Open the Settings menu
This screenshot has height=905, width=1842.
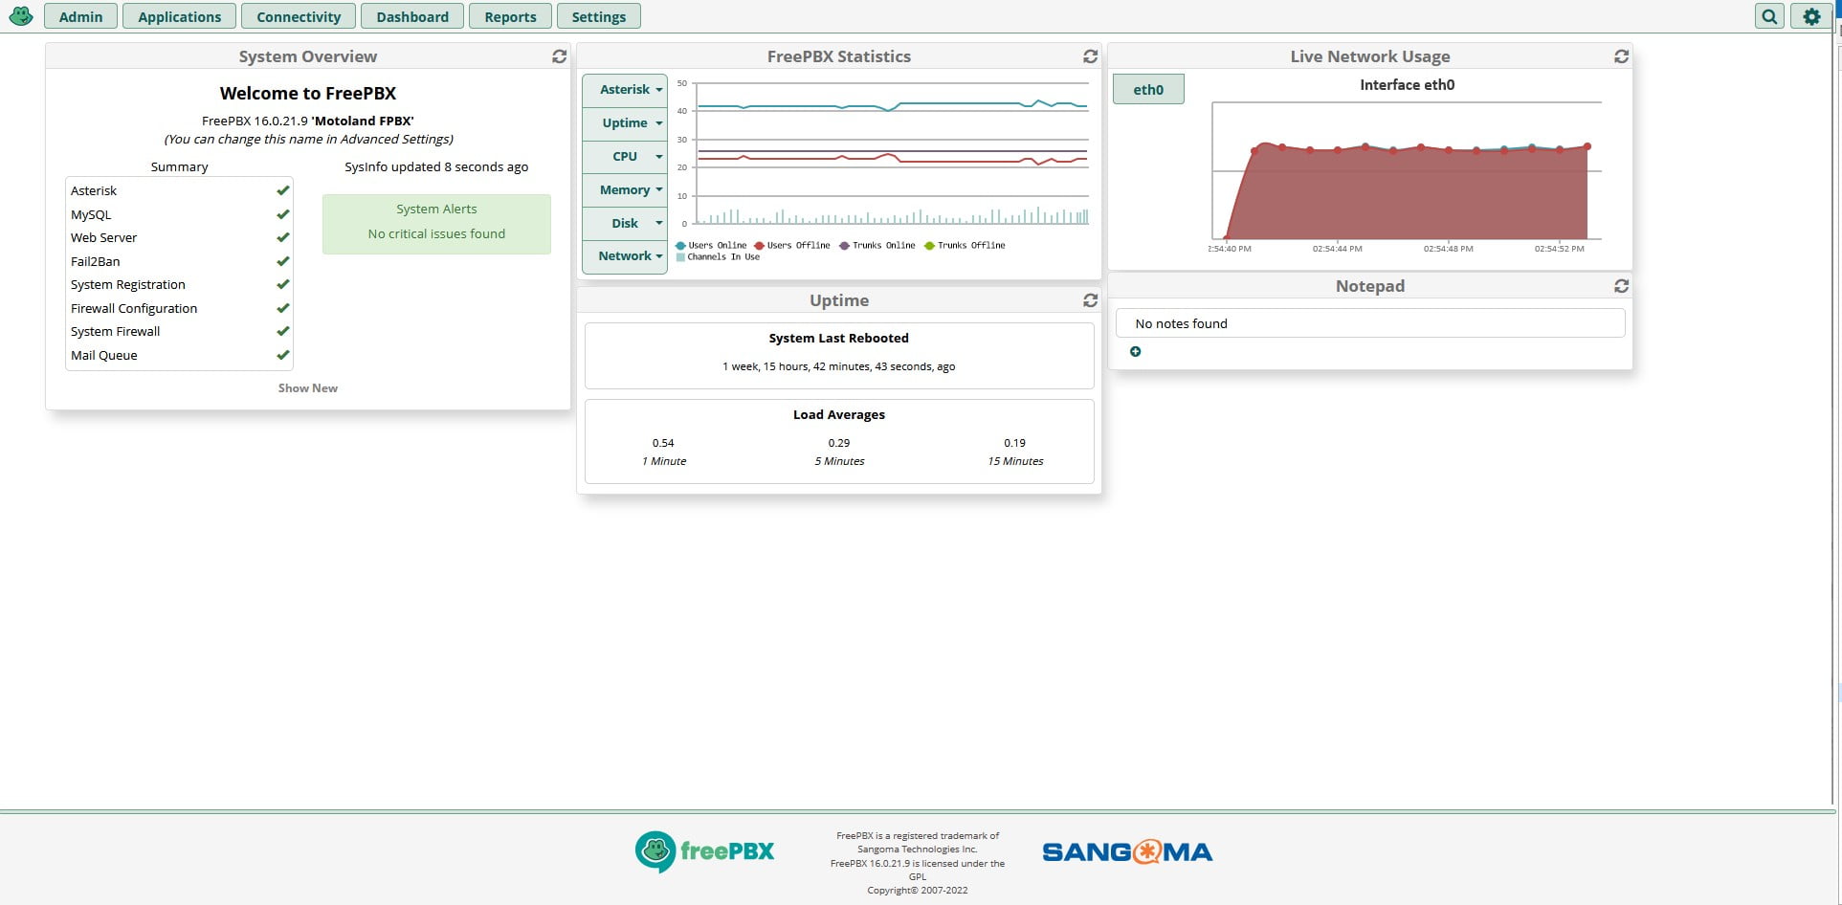598,16
